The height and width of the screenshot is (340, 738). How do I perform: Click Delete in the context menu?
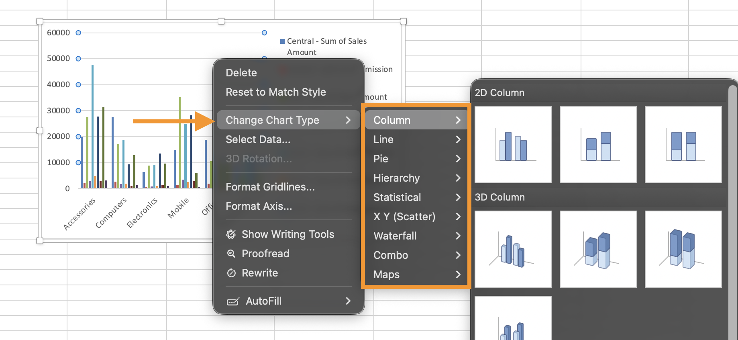(x=241, y=73)
